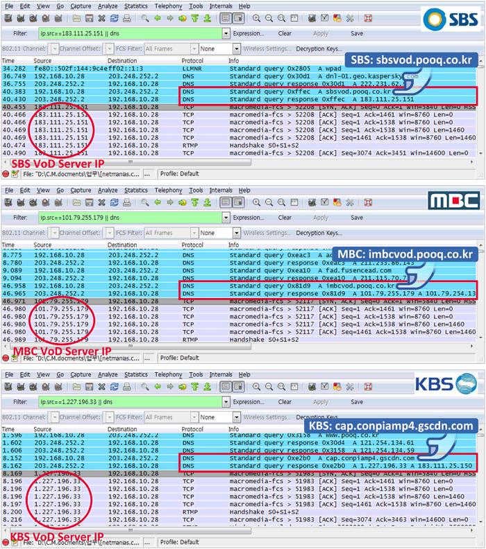Click List interfaces icon in SBS window toolbar
Screen dimensions: 486x549
coord(8,18)
